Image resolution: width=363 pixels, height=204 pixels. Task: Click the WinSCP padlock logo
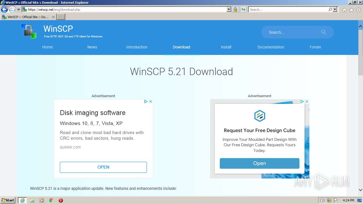pyautogui.click(x=29, y=31)
